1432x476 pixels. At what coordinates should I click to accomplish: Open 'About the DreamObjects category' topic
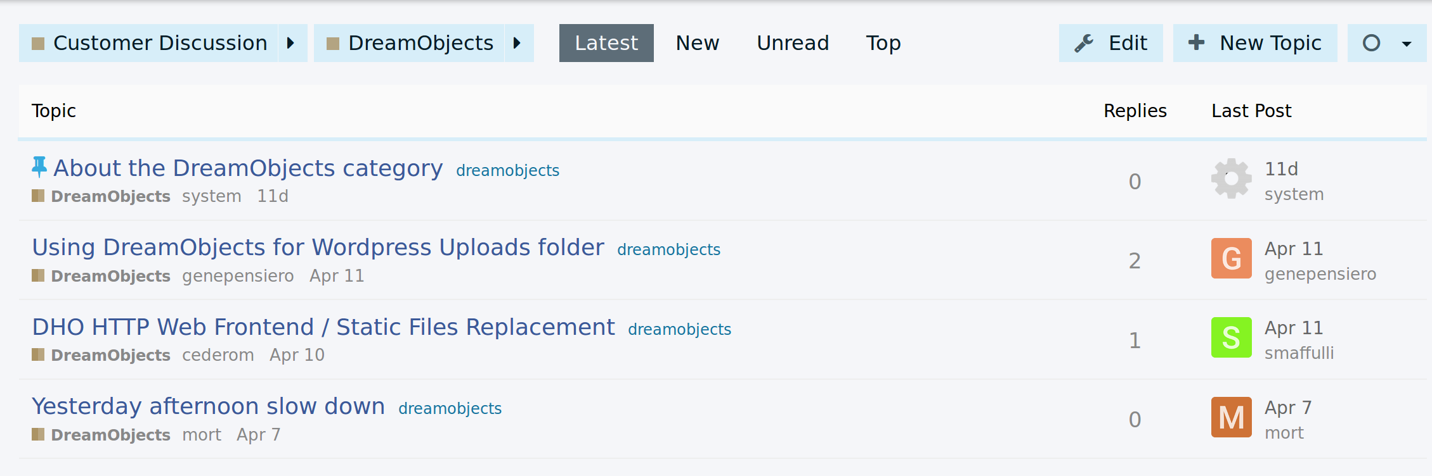click(248, 168)
